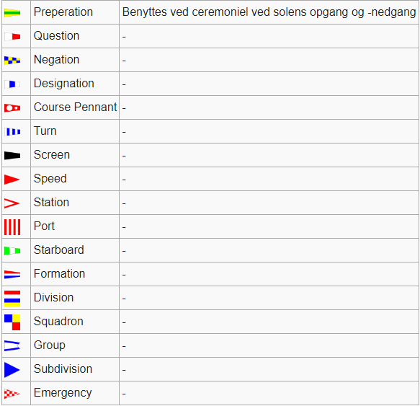Click the red checkered Emergency pennant
Image resolution: width=420 pixels, height=406 pixels.
[12, 394]
